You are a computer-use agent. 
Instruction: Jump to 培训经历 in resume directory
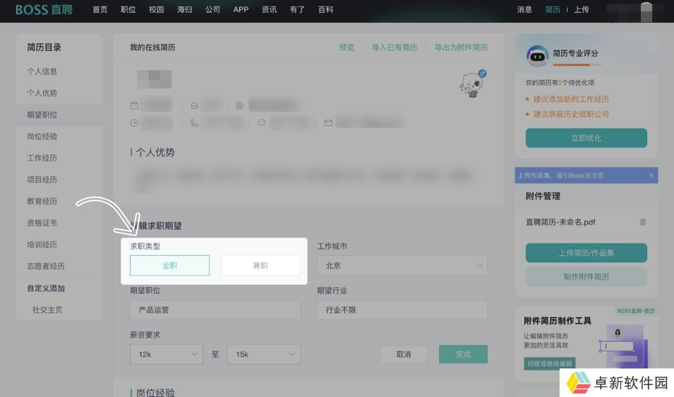[x=42, y=244]
